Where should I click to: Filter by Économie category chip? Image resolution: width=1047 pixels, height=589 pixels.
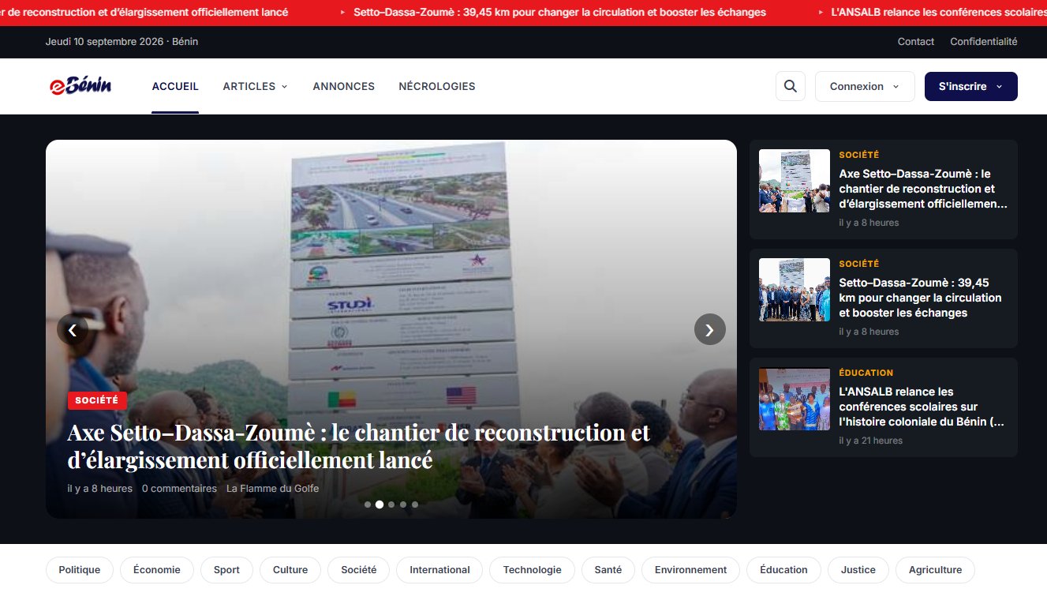(157, 570)
